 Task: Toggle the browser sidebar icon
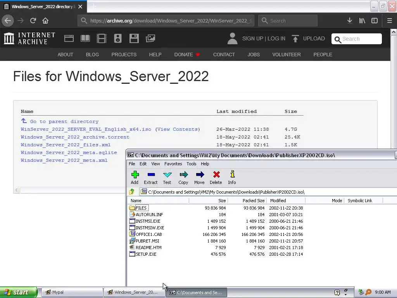375,21
